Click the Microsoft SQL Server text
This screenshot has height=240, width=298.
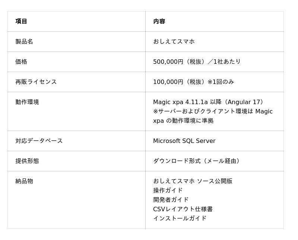[x=184, y=141]
